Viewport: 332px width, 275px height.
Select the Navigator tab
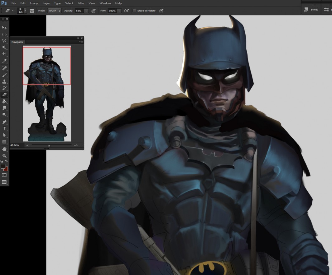tap(17, 42)
